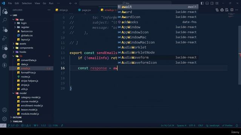Image resolution: width=241 pixels, height=135 pixels.
Task: Click the editor vertical scrollbar
Action: [239, 55]
